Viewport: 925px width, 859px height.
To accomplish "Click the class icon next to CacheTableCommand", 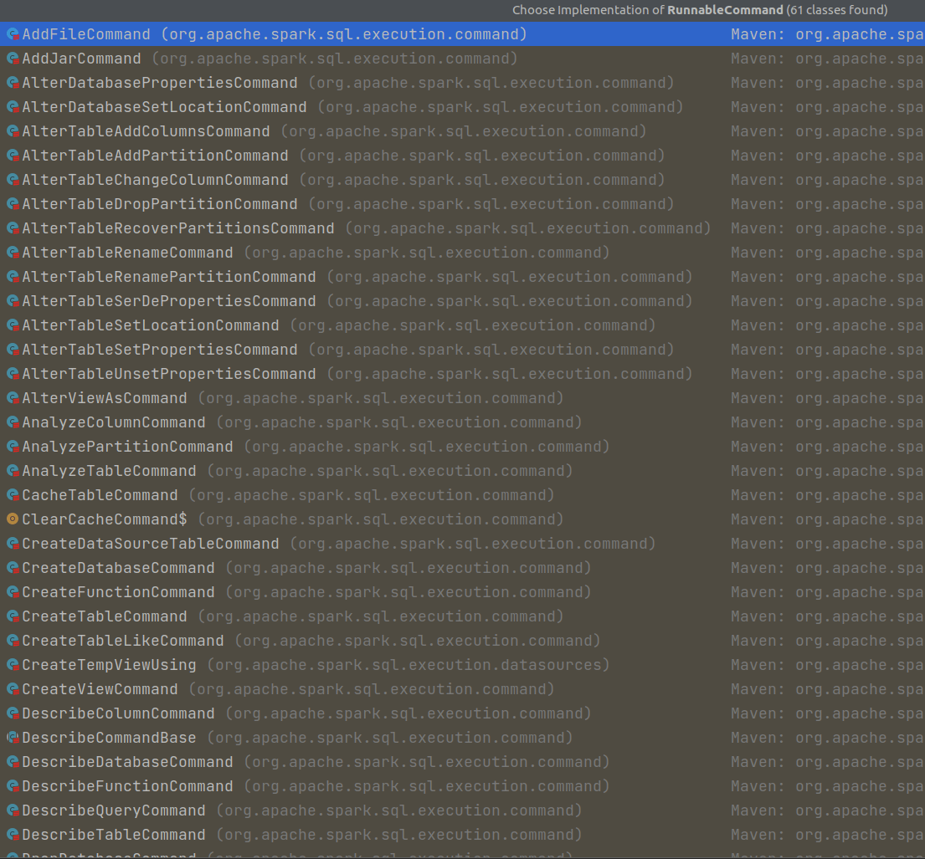I will (12, 495).
